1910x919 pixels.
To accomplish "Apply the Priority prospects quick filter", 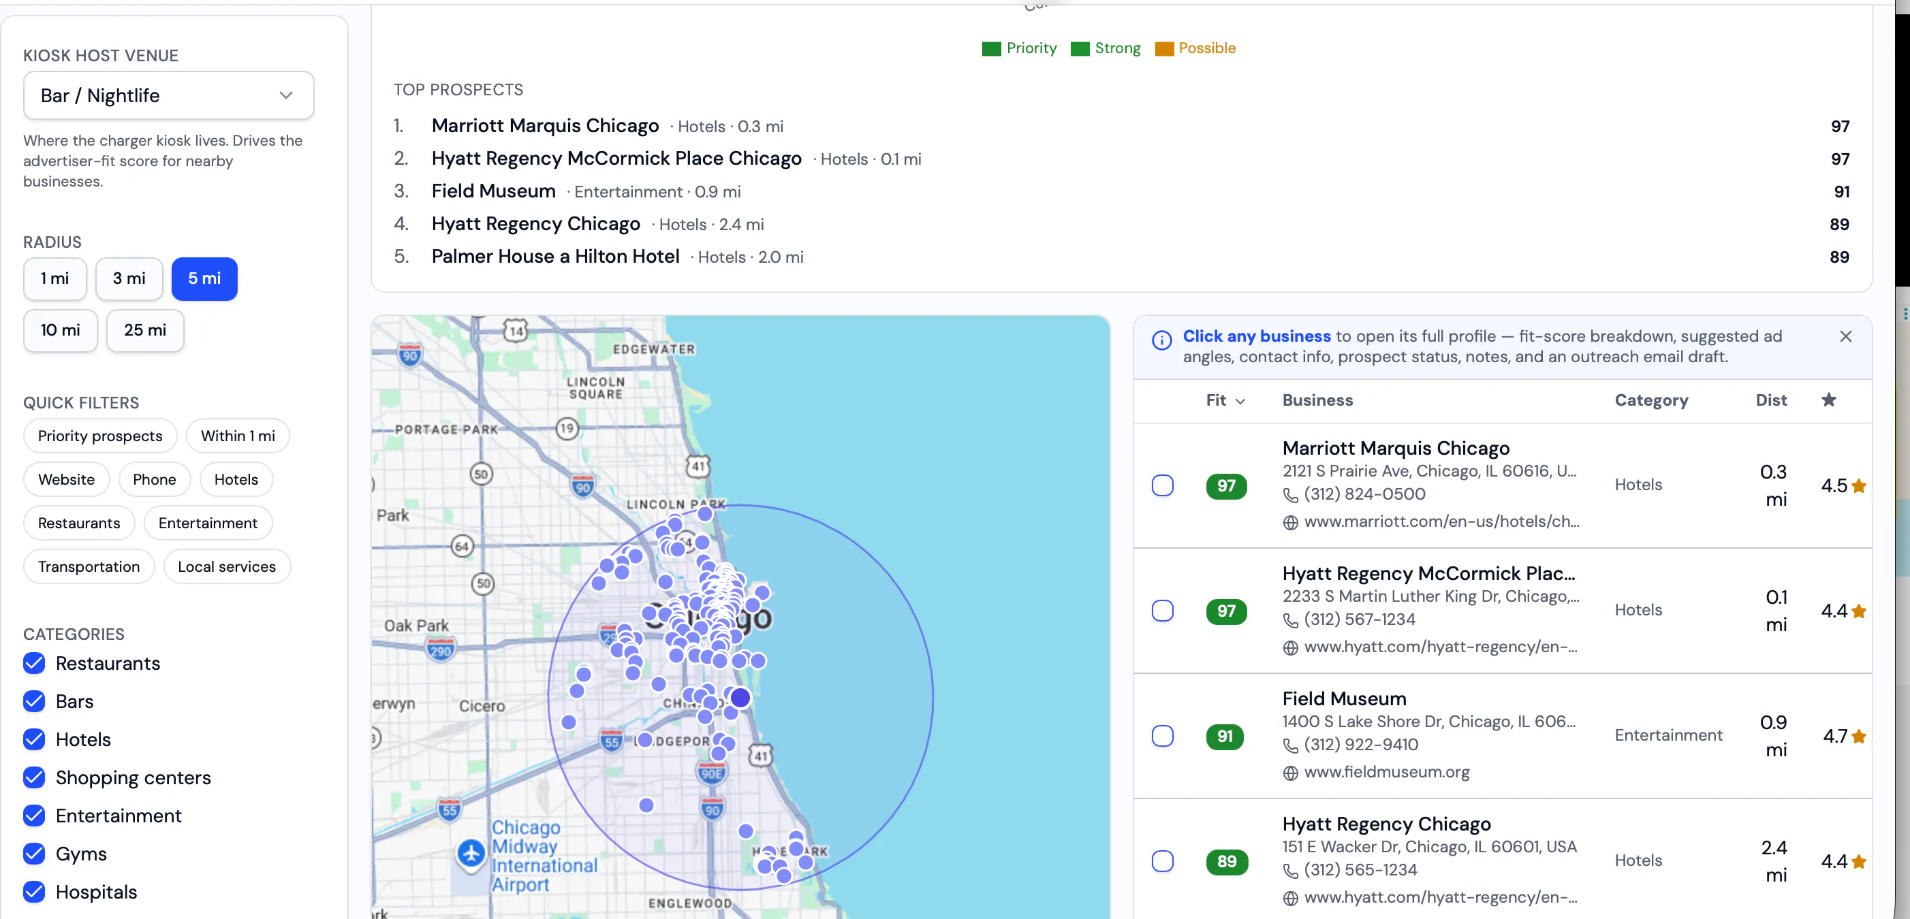I will click(x=100, y=436).
